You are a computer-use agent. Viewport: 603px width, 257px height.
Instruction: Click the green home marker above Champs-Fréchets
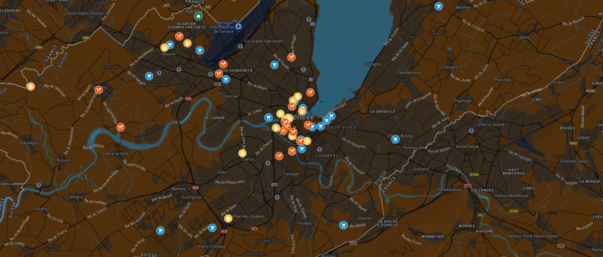click(x=198, y=16)
